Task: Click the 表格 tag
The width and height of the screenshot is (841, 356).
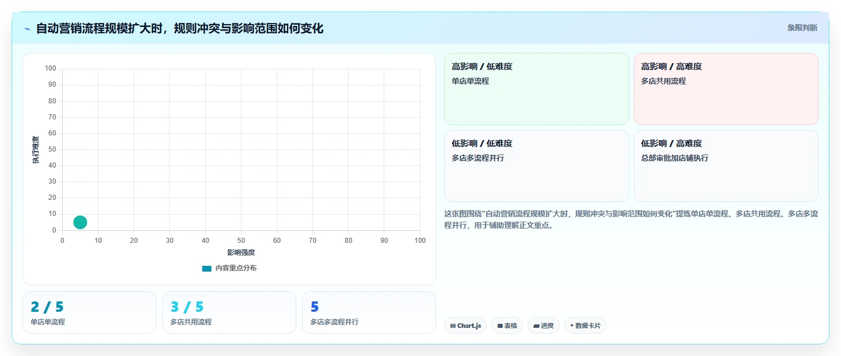Action: pyautogui.click(x=507, y=326)
